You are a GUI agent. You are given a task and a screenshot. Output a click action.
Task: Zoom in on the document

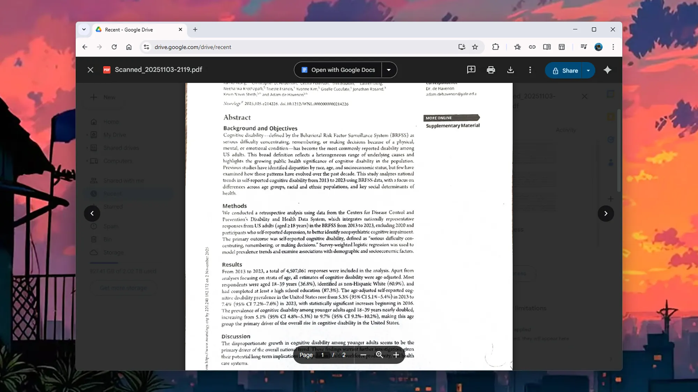[x=396, y=355]
